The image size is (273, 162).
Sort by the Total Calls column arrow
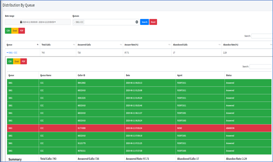click(74, 45)
